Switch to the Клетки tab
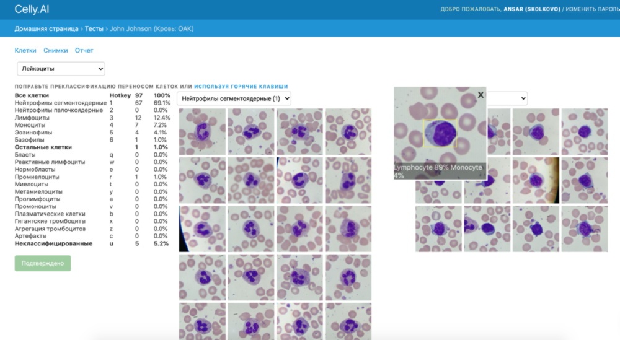620x340 pixels. (x=25, y=50)
